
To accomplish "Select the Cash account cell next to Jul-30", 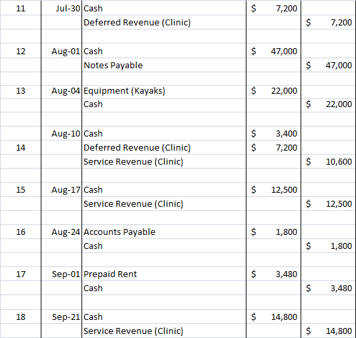I will [164, 9].
